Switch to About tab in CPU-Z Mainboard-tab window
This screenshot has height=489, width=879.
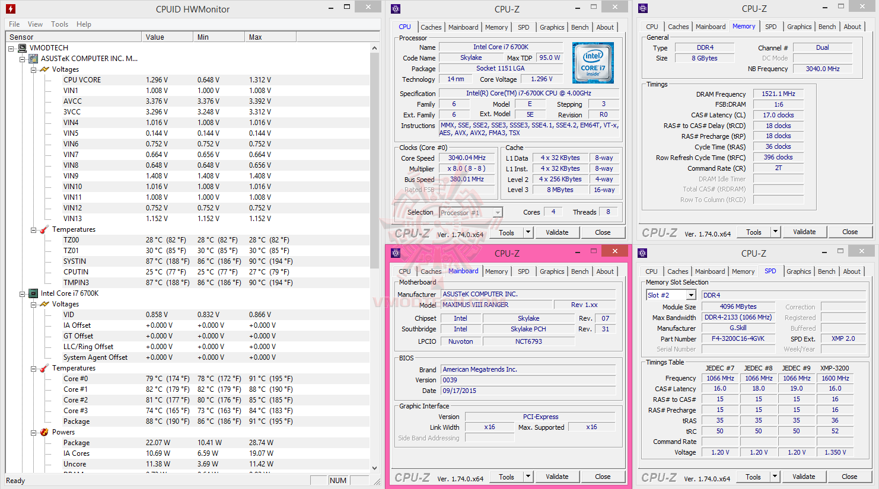(605, 271)
